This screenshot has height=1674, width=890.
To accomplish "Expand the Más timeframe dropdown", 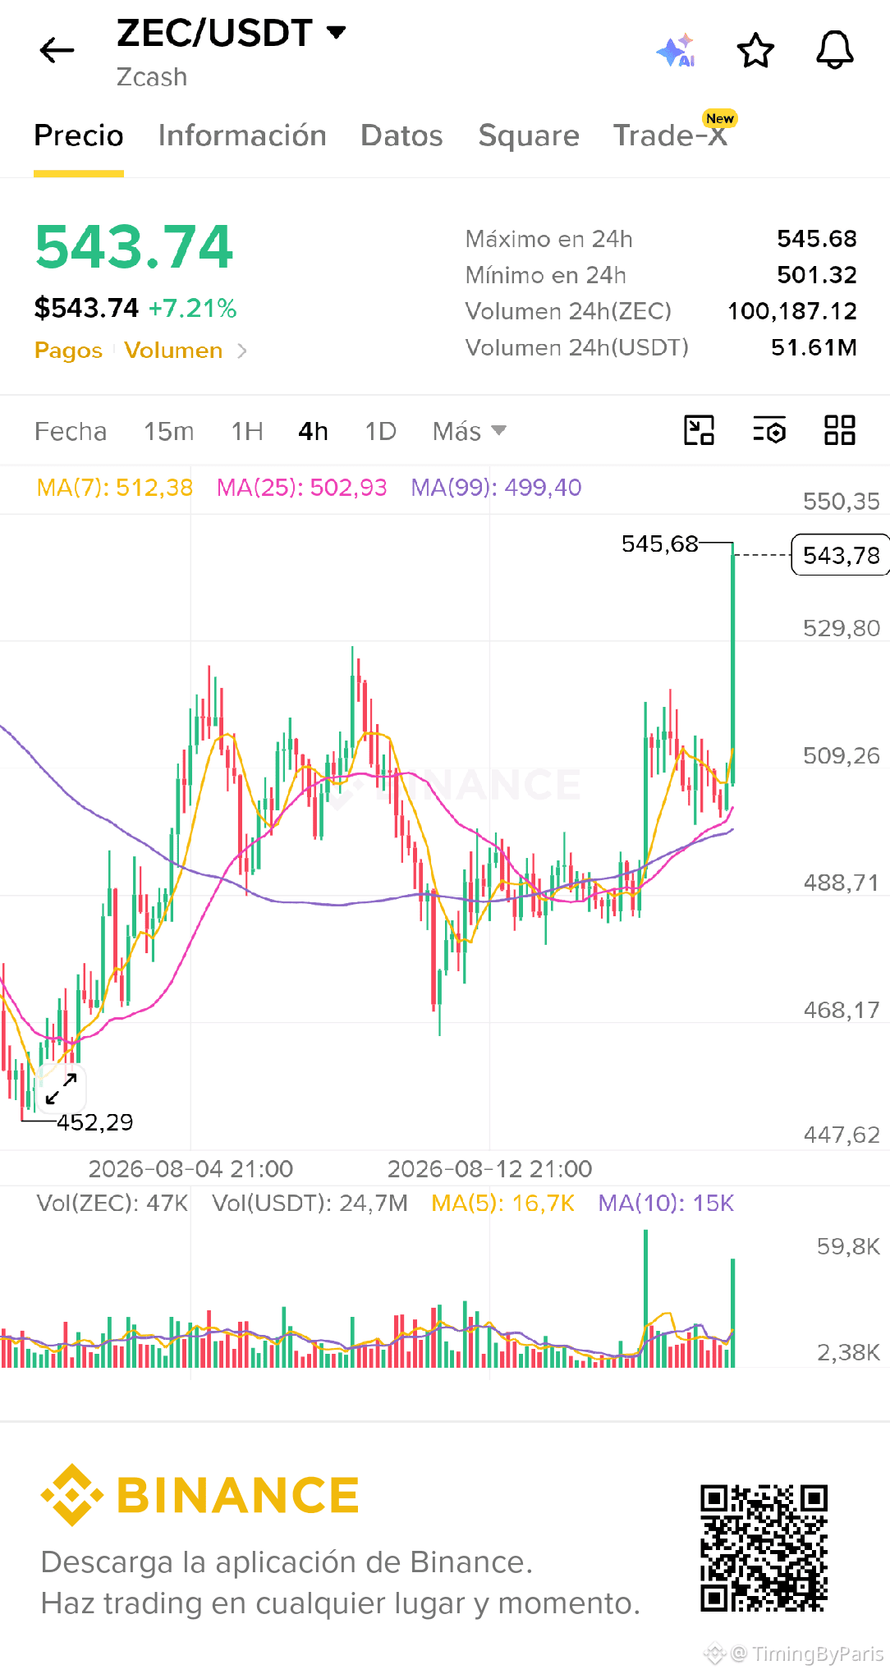I will tap(470, 431).
